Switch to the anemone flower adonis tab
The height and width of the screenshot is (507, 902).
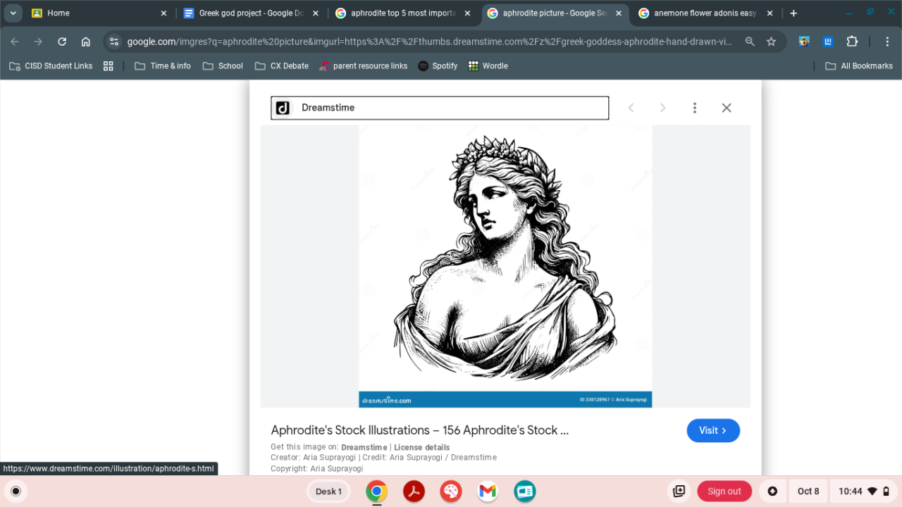[x=705, y=13]
